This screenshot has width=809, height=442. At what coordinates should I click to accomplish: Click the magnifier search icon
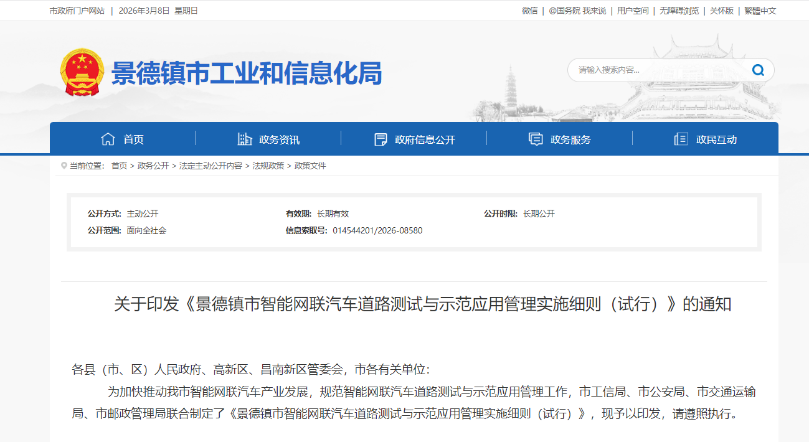758,70
